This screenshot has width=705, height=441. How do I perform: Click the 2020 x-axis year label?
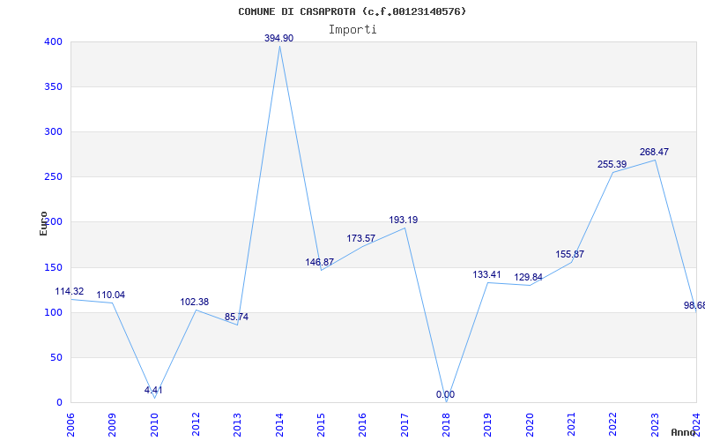coord(530,425)
